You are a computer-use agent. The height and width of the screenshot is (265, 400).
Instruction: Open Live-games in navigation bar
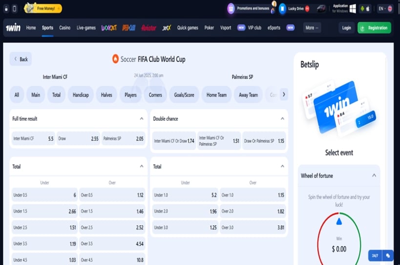tap(86, 28)
